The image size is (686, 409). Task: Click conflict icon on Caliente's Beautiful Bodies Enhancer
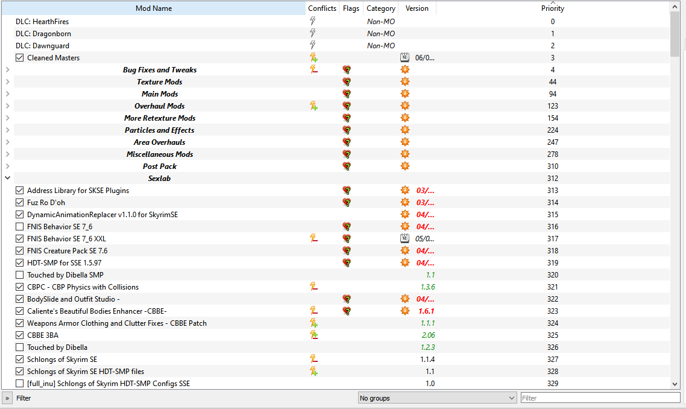click(313, 311)
